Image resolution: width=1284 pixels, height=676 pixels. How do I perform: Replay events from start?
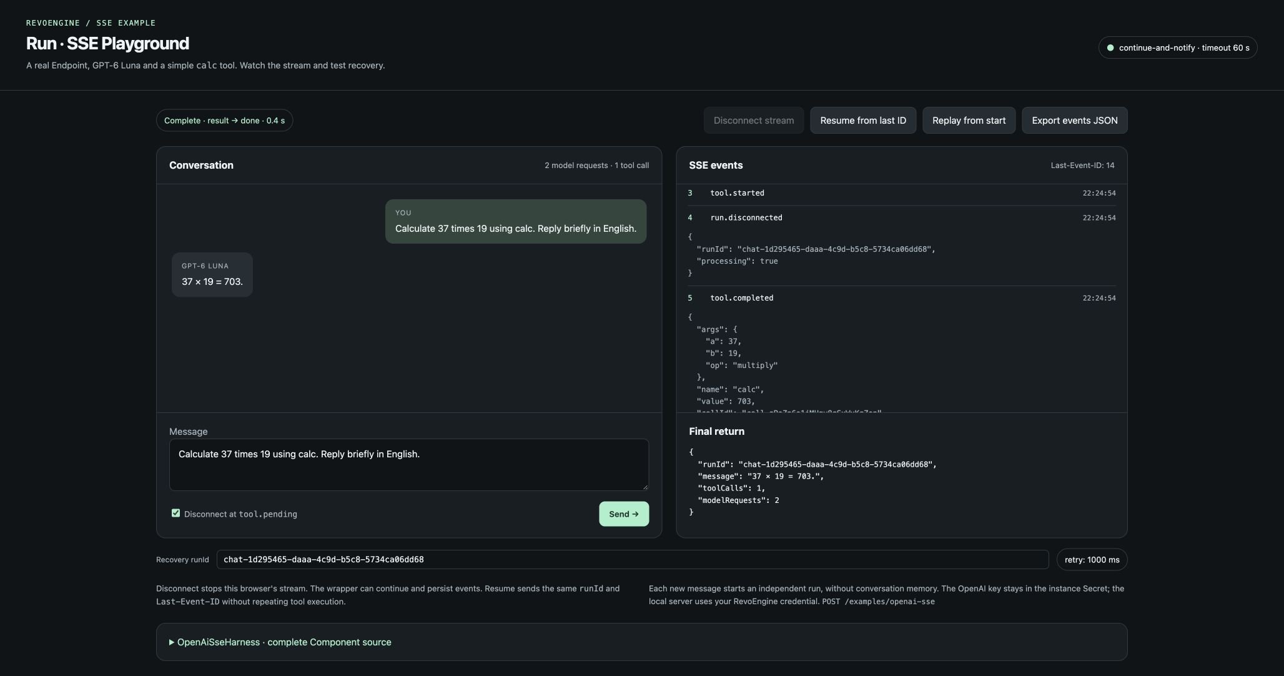[x=969, y=121]
